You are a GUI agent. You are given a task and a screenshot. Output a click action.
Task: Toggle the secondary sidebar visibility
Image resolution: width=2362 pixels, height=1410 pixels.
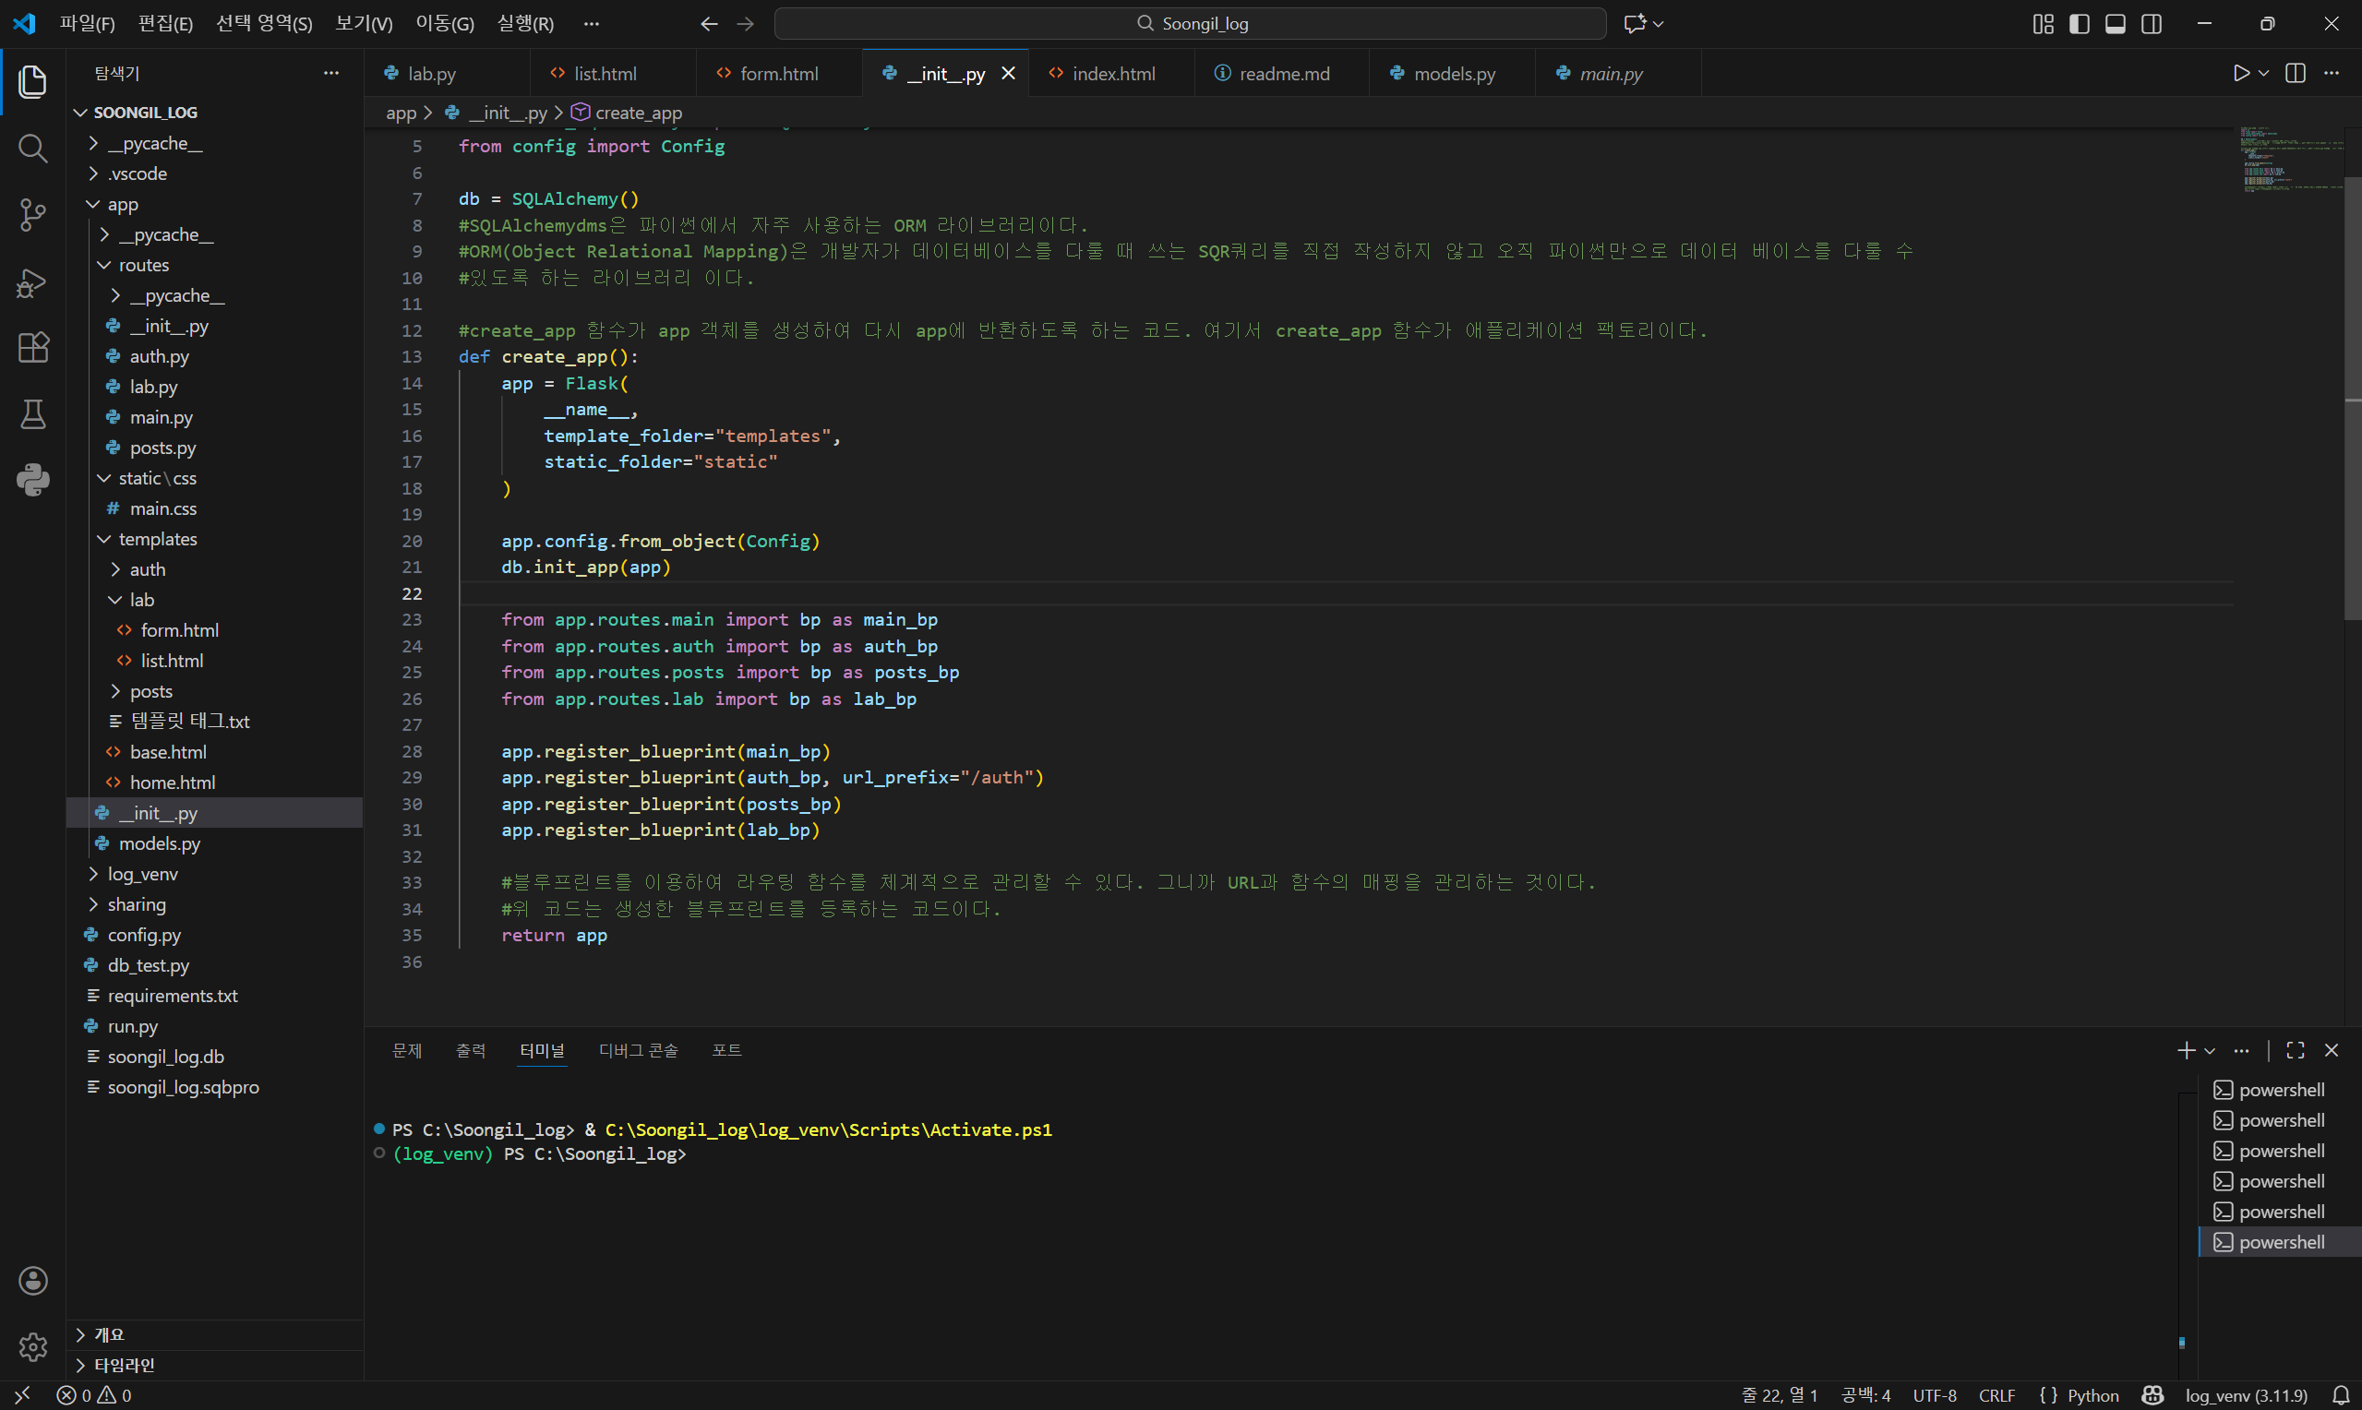click(x=2151, y=24)
